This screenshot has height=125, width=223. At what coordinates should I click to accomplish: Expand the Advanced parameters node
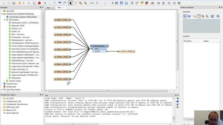(x=7, y=78)
